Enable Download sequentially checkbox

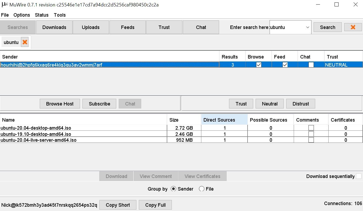[x=359, y=176]
